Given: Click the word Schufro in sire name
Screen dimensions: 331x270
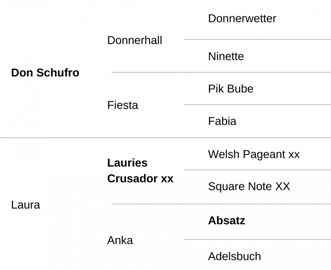Looking at the screenshot, I should coord(58,73).
